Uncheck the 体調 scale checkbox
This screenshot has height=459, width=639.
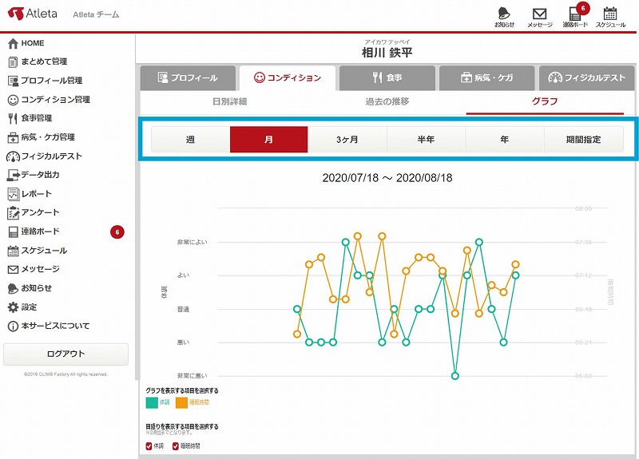pos(149,445)
